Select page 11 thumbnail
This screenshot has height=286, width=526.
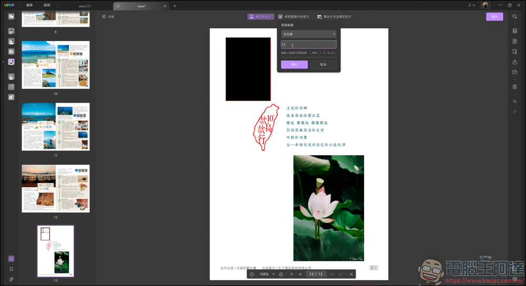pyautogui.click(x=56, y=127)
